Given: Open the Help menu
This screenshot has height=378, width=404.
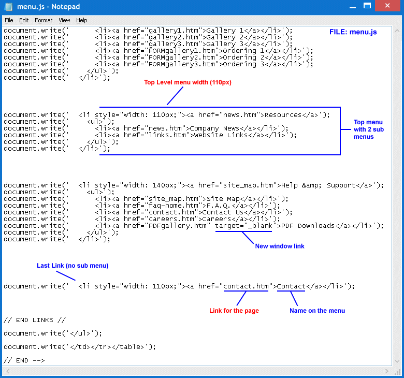Looking at the screenshot, I should (82, 20).
